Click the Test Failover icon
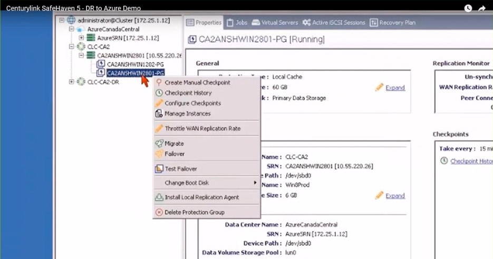 pos(159,169)
